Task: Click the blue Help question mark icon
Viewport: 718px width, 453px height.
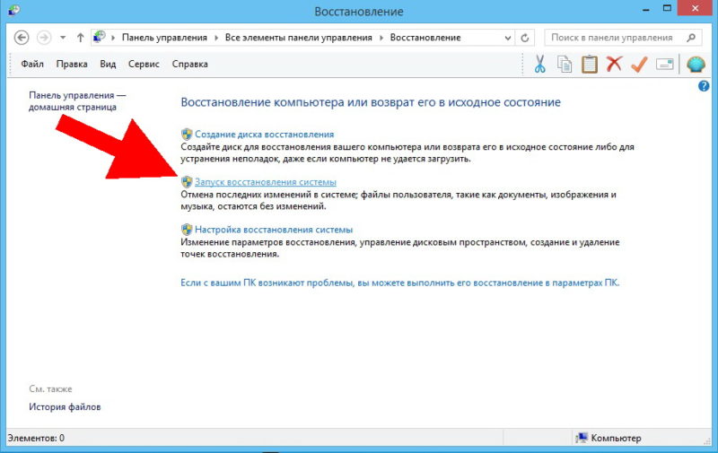Action: point(704,86)
